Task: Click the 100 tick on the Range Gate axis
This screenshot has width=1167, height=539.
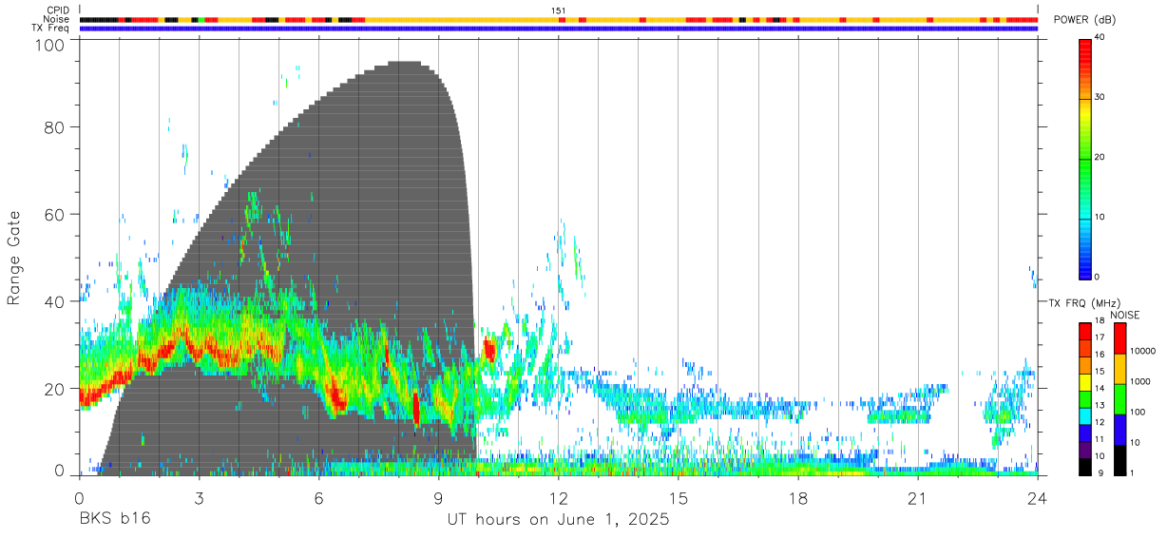Action: (51, 45)
